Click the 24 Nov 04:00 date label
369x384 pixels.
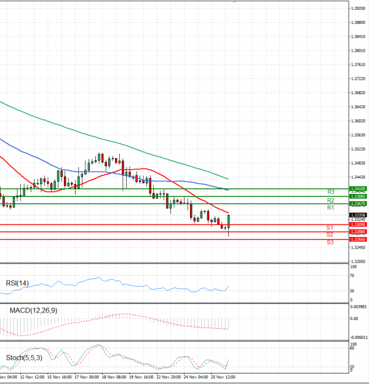(196, 377)
